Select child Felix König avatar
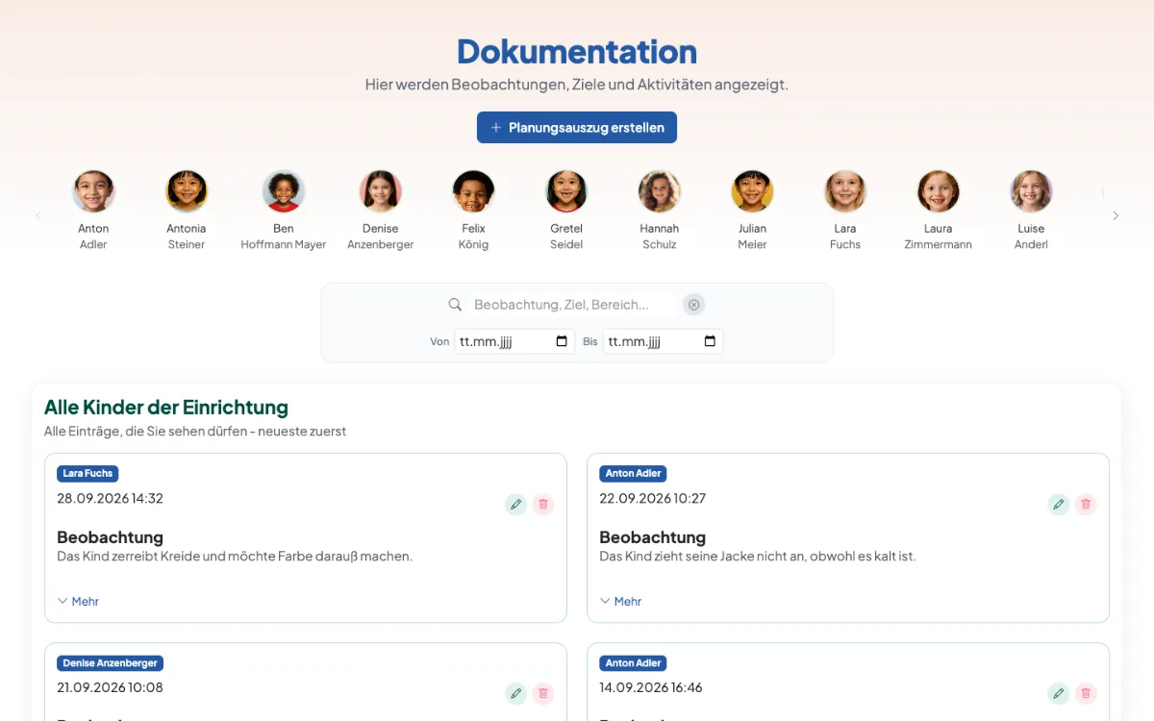The height and width of the screenshot is (721, 1154). pos(473,191)
